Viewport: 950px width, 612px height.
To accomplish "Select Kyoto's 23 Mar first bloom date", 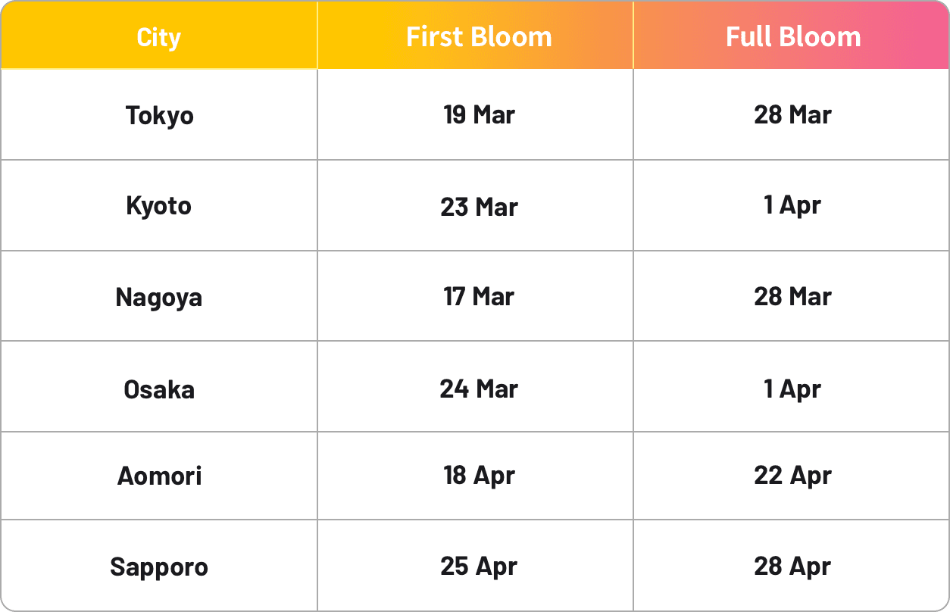I will pyautogui.click(x=479, y=206).
